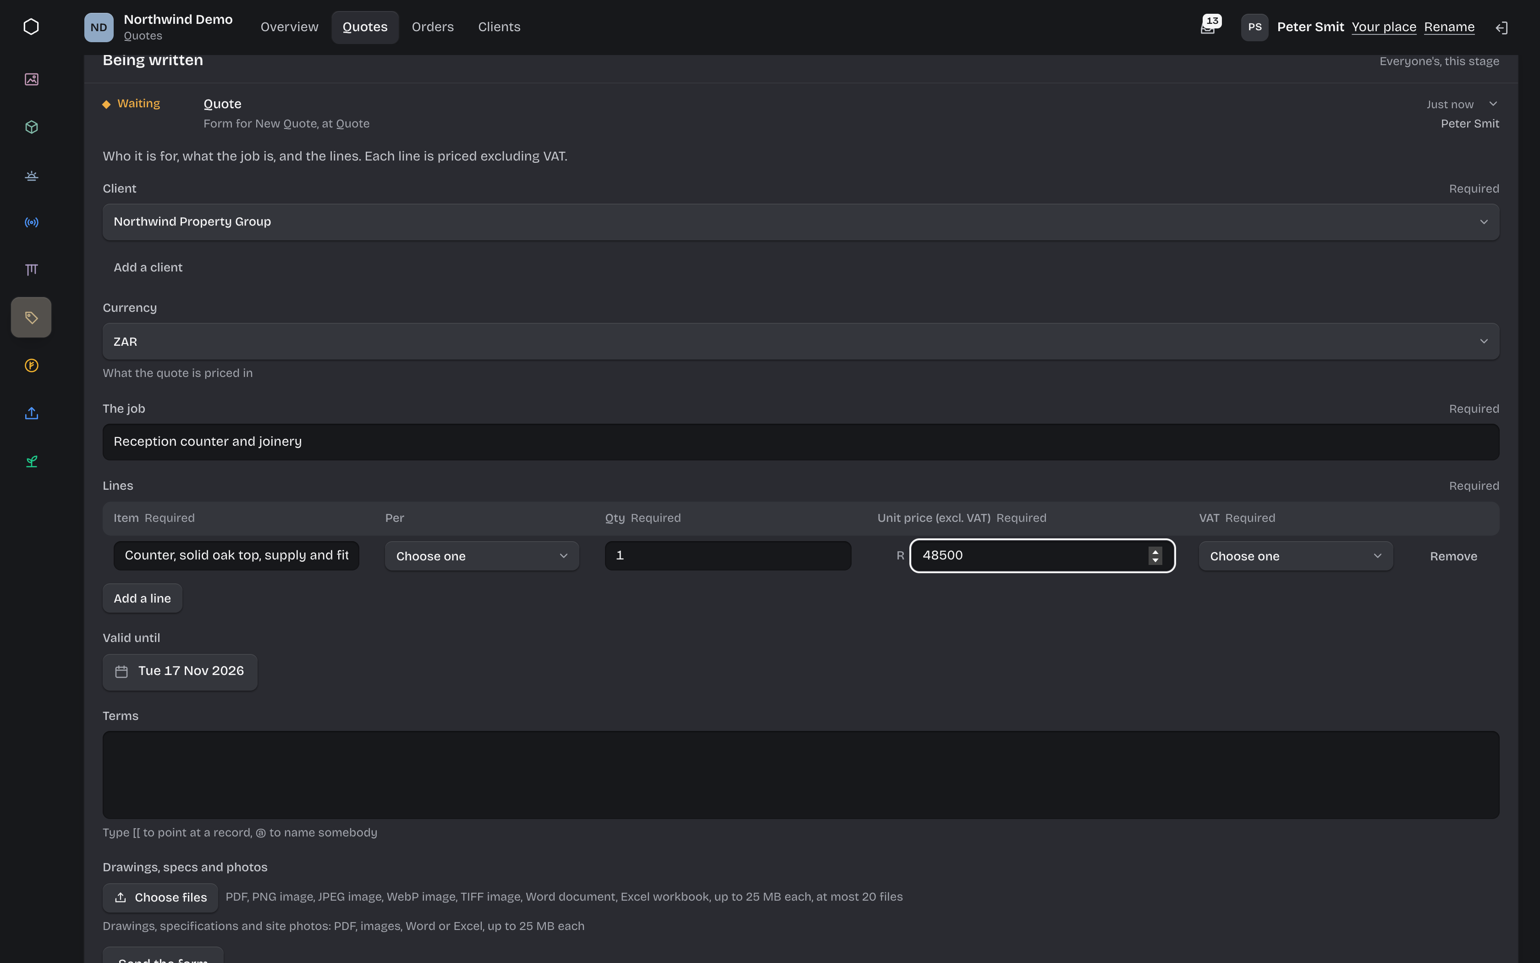Click into the Terms text area
The height and width of the screenshot is (963, 1540).
(x=801, y=775)
